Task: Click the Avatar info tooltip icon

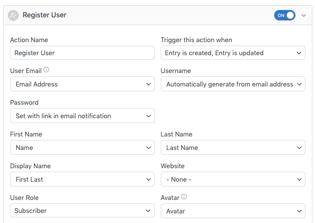Action: [184, 196]
